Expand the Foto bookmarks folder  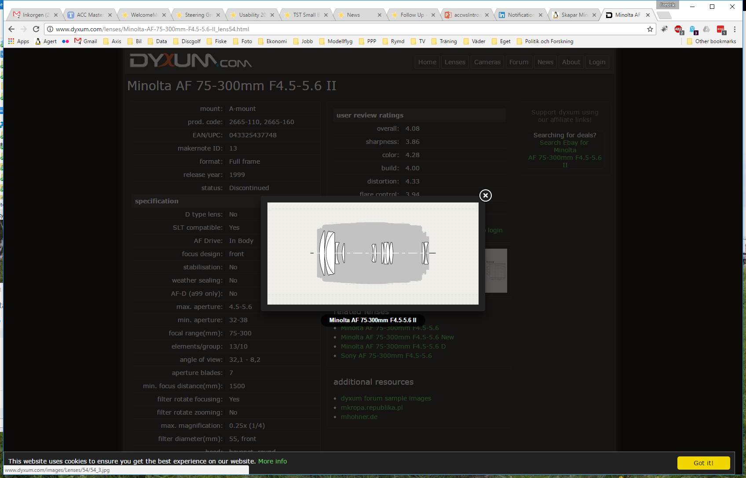(242, 41)
